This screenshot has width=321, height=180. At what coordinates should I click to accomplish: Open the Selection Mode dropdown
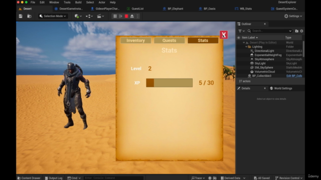pos(53,16)
